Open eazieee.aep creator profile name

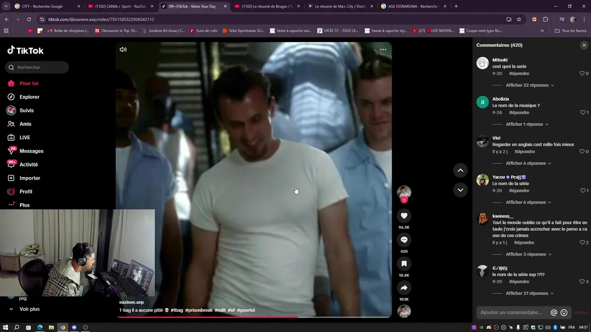tap(132, 302)
